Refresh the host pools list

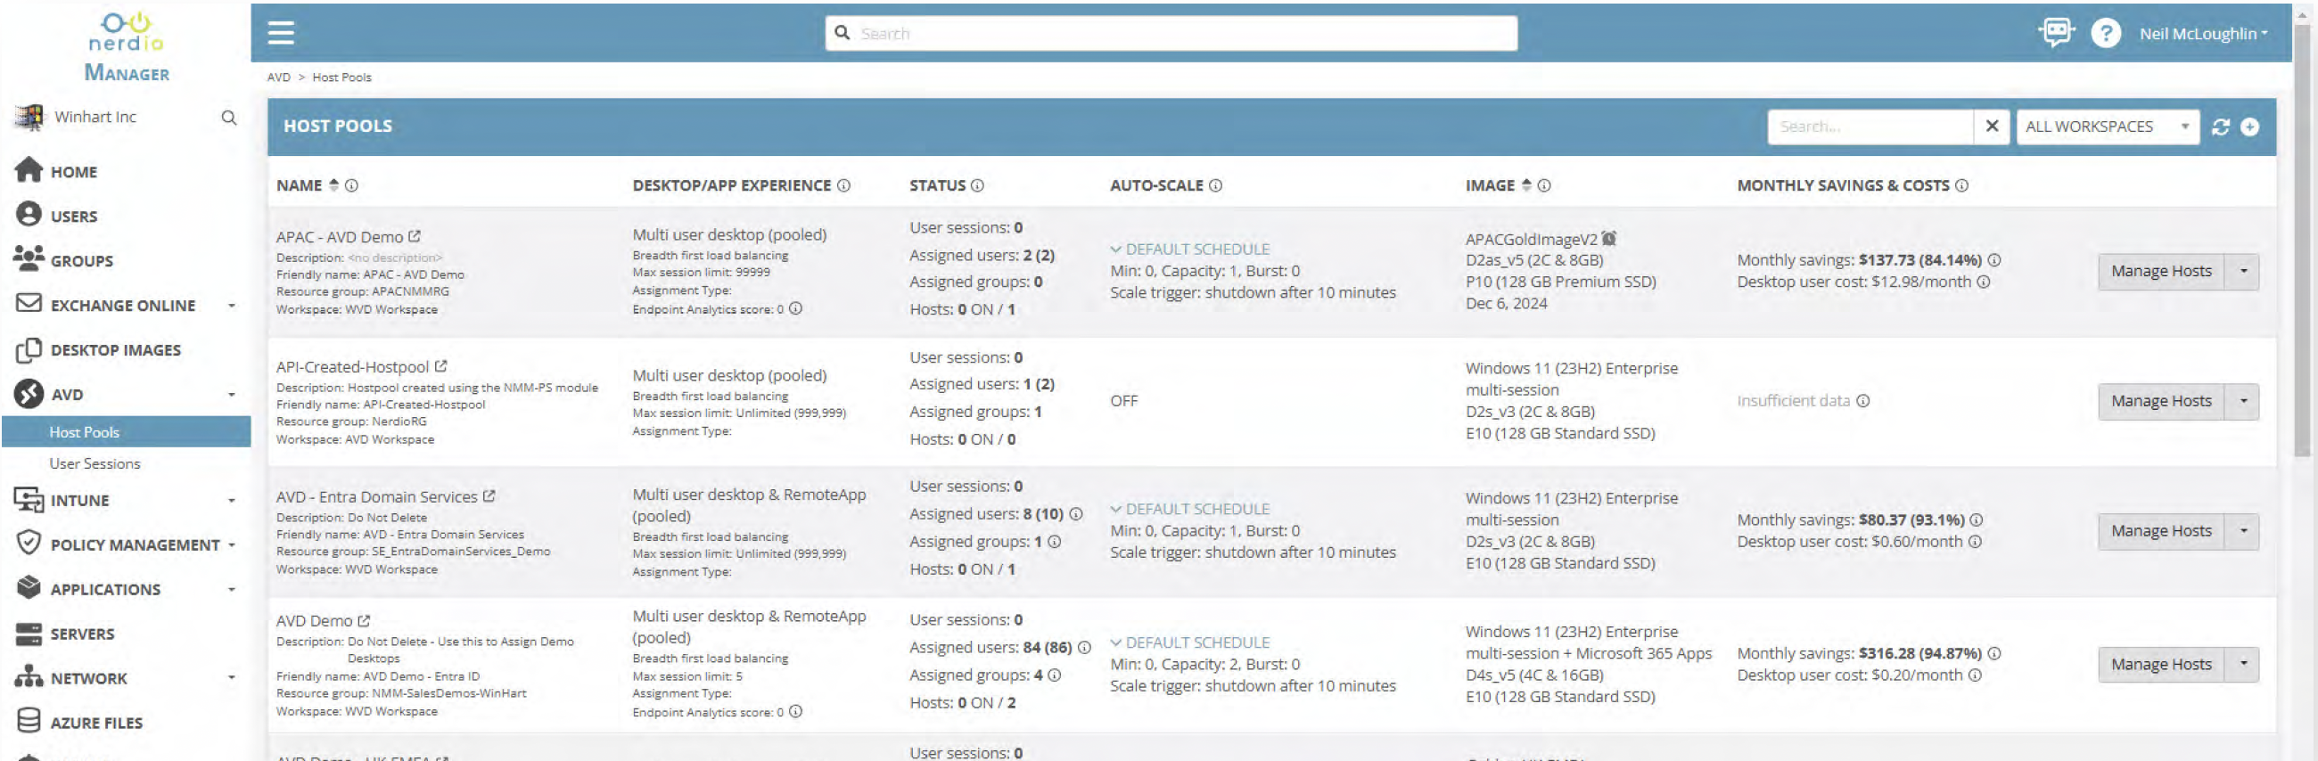tap(2221, 127)
